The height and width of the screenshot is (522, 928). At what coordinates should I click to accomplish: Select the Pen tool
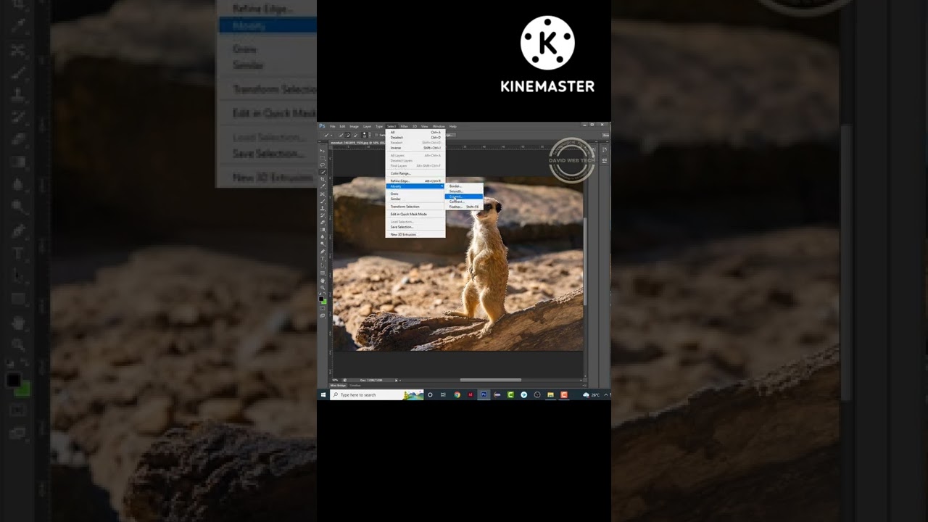pos(323,252)
